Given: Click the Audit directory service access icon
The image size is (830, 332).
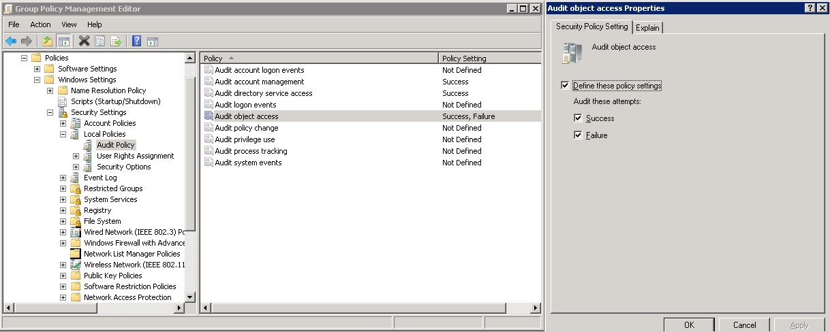Looking at the screenshot, I should click(209, 93).
